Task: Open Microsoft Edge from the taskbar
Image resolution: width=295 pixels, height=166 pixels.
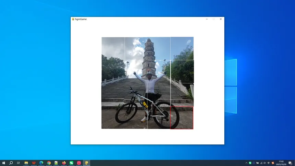Action: (41, 163)
